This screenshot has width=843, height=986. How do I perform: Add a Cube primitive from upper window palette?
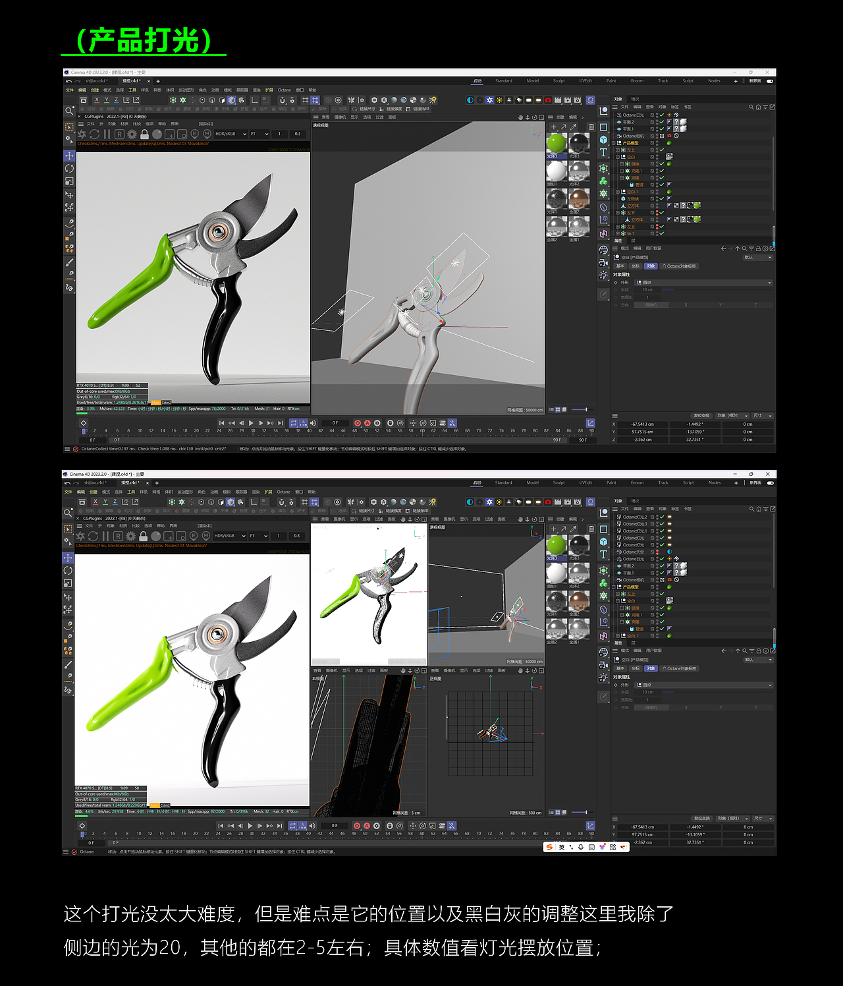click(x=603, y=140)
